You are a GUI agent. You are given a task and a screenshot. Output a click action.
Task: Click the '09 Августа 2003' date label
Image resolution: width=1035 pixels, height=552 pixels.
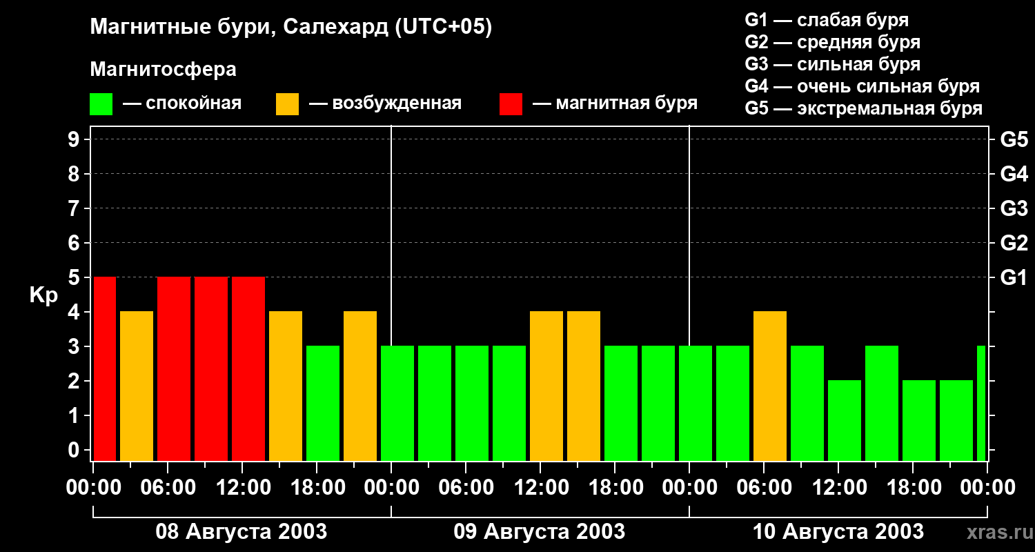pos(540,531)
